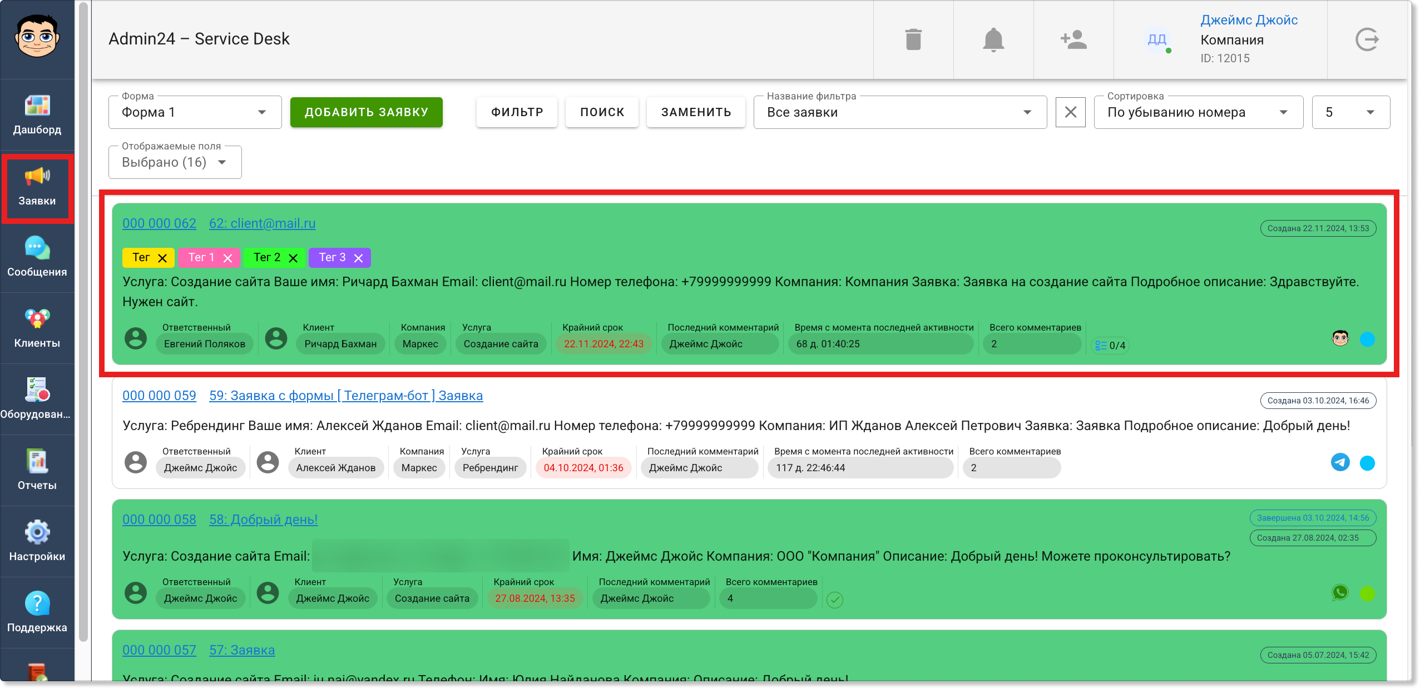
Task: Go to Сообщения in the sidebar
Action: pos(37,257)
